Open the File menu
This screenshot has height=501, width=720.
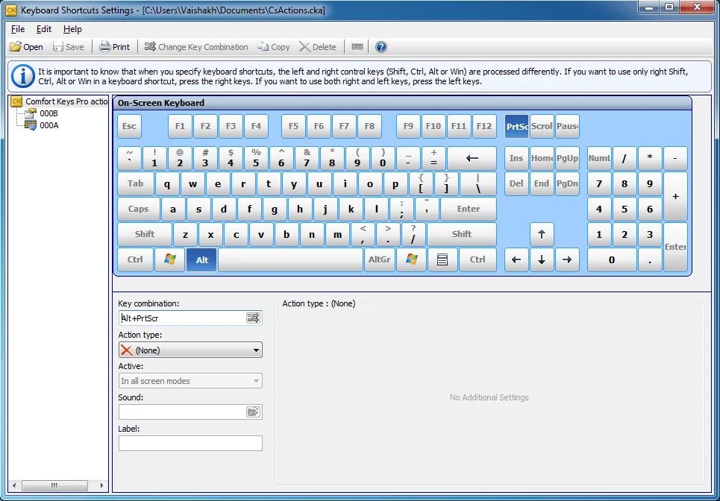[18, 29]
